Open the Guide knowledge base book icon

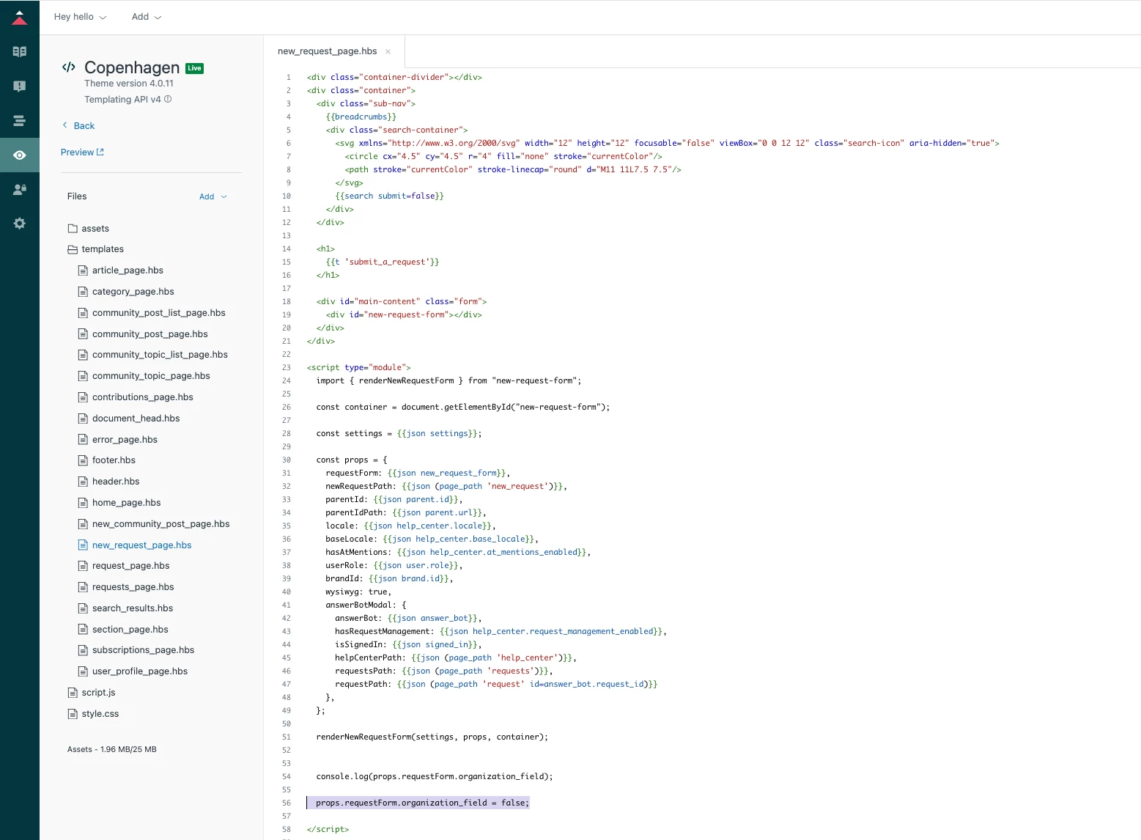[x=20, y=51]
